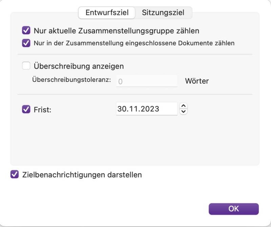Click the 'Zielbenachrichtigungen darstellen' label text
Viewport: 271px width, 227px height.
tap(82, 175)
